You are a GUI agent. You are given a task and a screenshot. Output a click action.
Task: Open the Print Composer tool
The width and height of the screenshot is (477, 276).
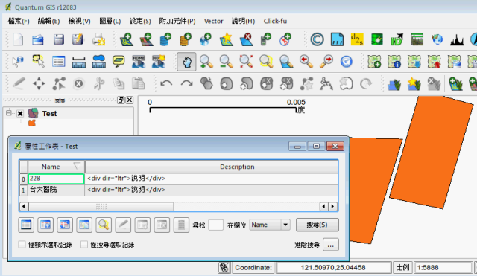[98, 39]
